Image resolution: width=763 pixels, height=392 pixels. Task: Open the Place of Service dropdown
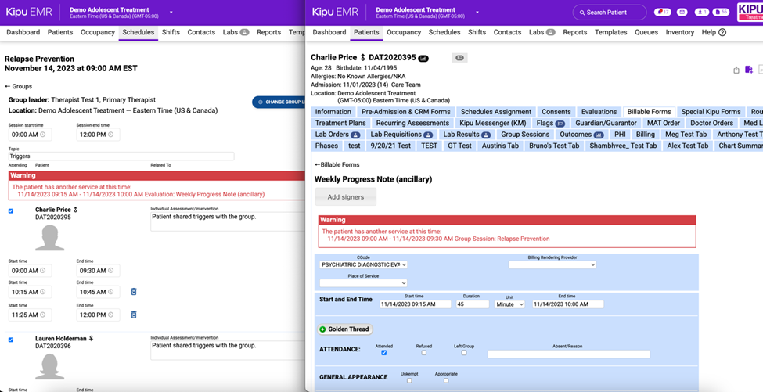363,282
